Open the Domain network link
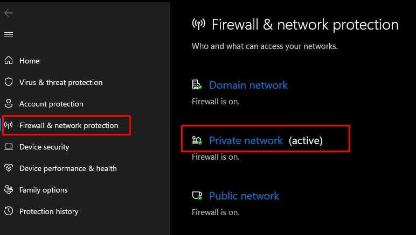Viewport: 416px width, 235px height. tap(248, 85)
